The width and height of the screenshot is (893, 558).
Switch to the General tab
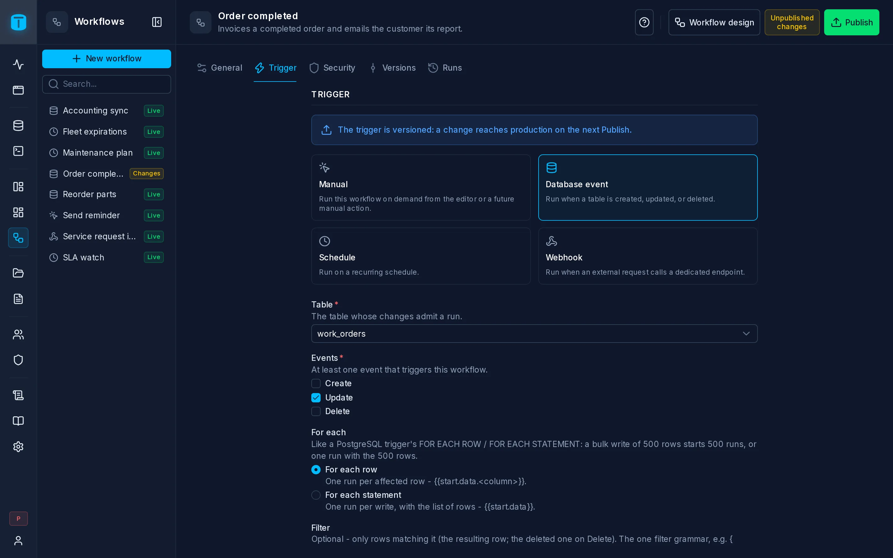tap(220, 68)
